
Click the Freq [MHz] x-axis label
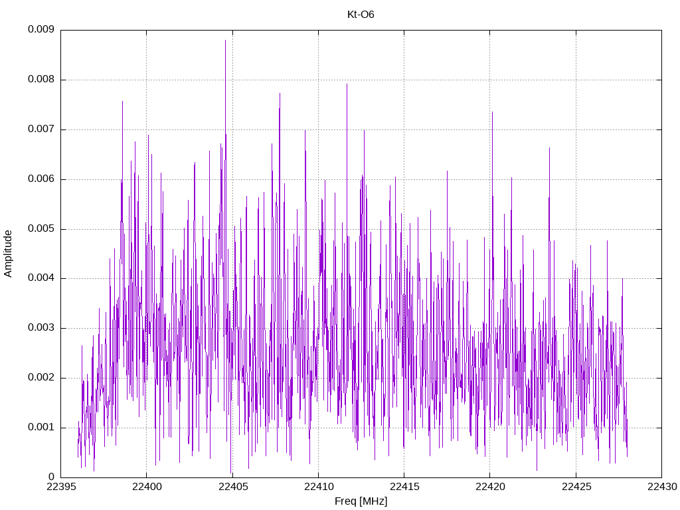(361, 501)
